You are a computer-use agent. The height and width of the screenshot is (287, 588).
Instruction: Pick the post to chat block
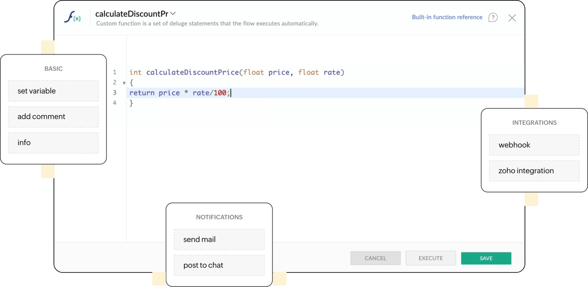coord(219,265)
